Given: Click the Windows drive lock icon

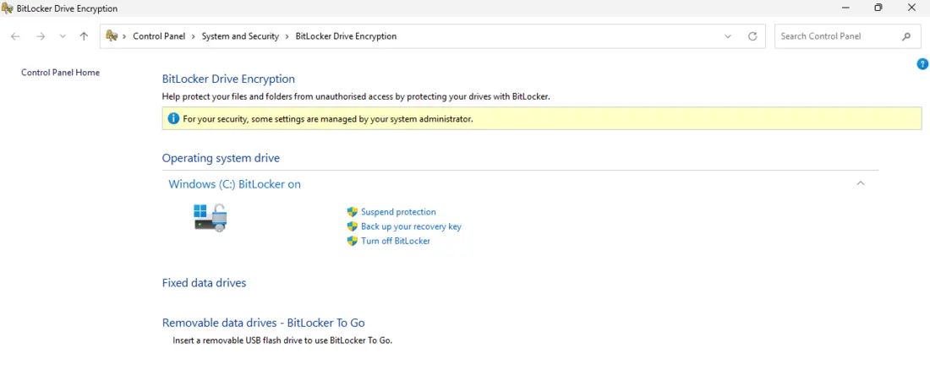Looking at the screenshot, I should coord(211,218).
